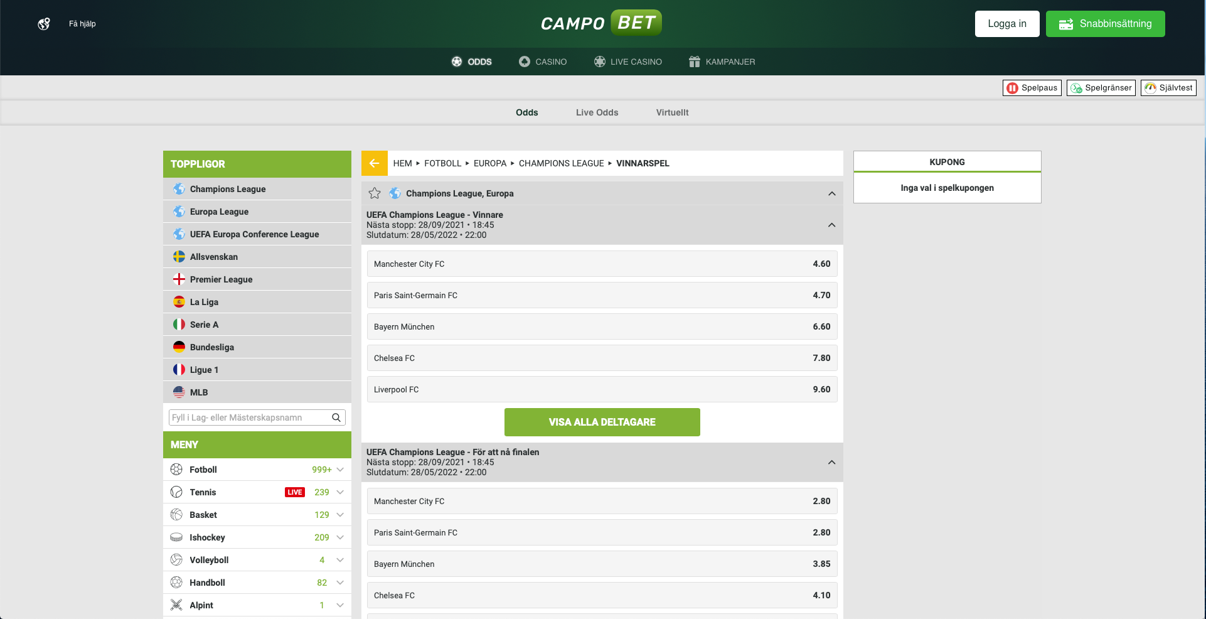Collapse the För att nå finalen section
This screenshot has height=619, width=1206.
point(831,463)
